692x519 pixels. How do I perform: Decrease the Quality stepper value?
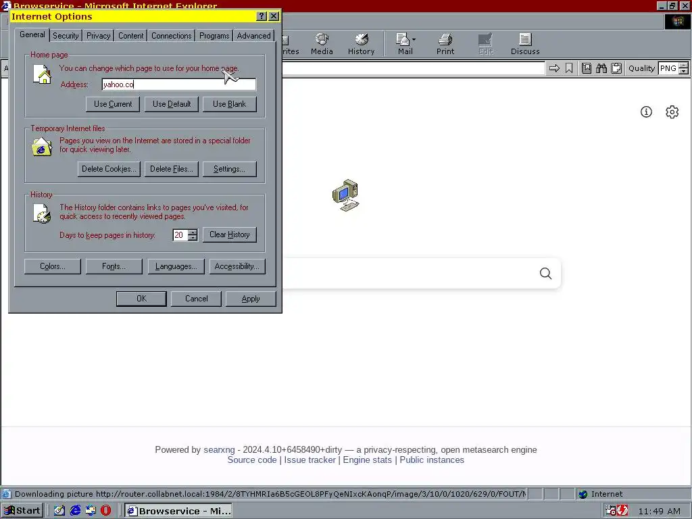(683, 71)
